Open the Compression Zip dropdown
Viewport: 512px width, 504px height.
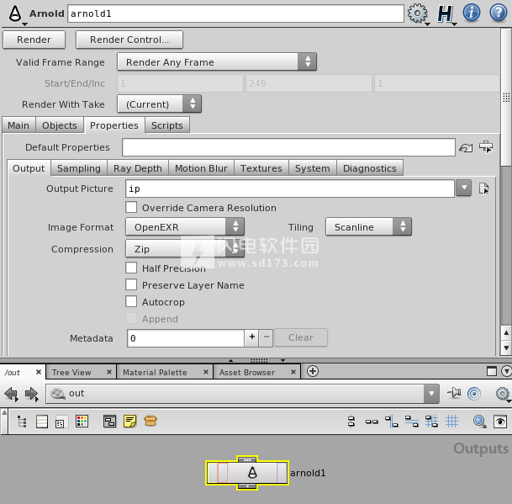click(x=185, y=249)
